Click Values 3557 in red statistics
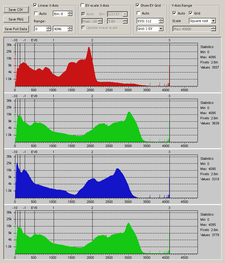 (210, 67)
